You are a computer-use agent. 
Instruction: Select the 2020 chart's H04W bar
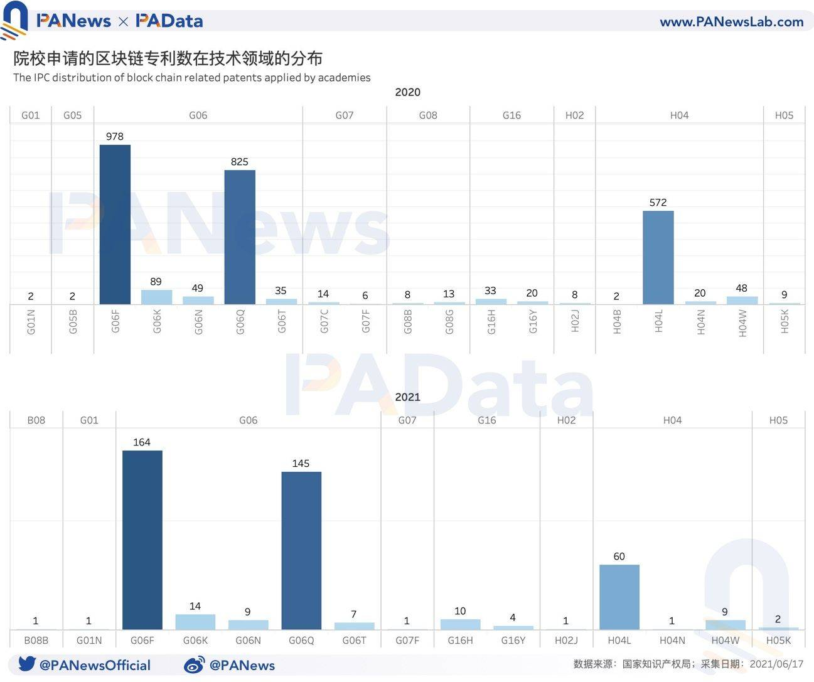pyautogui.click(x=742, y=301)
